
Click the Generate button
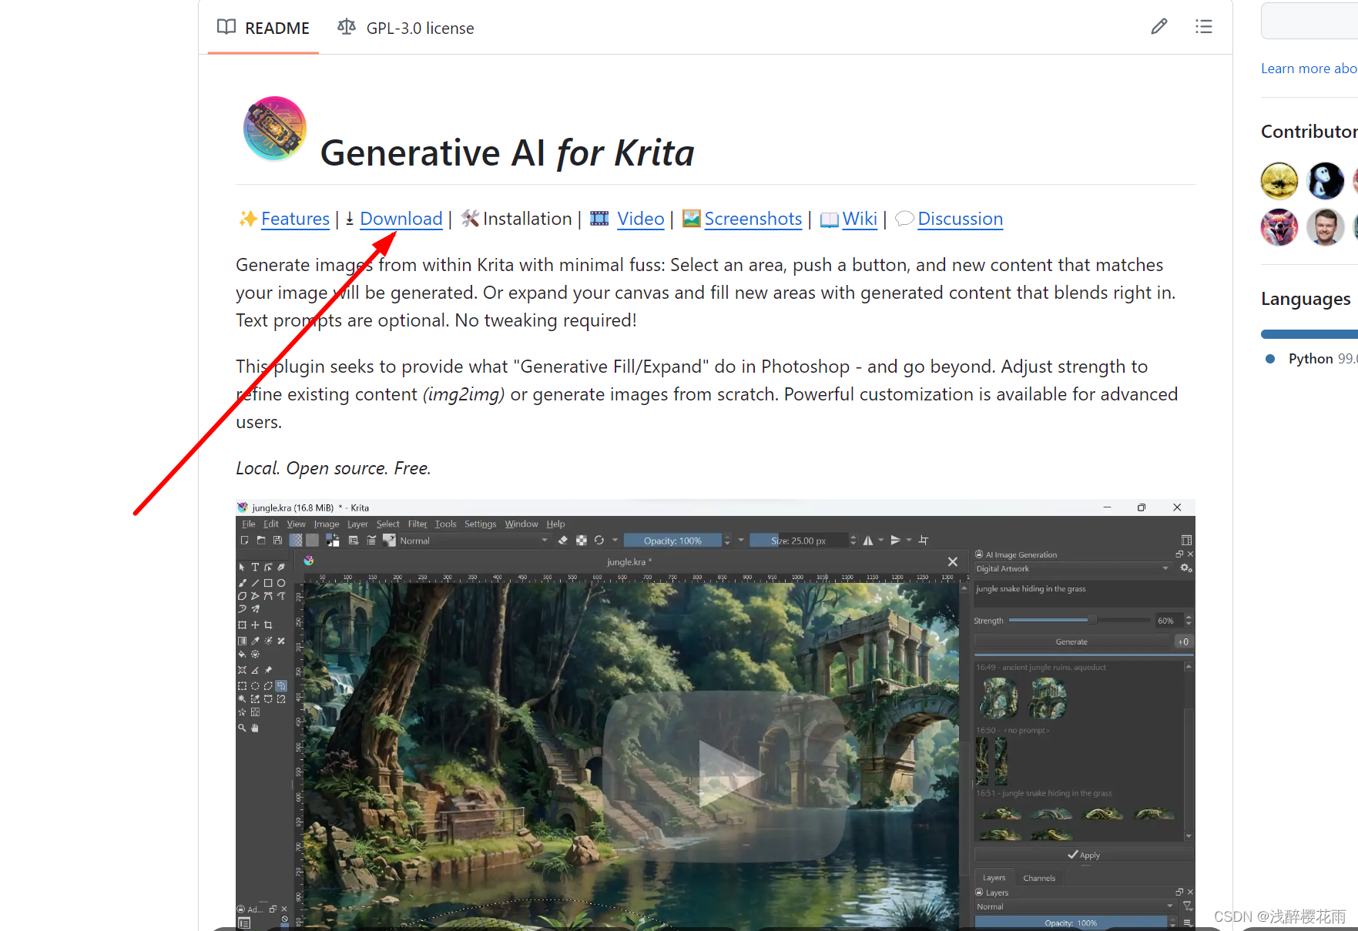coord(1071,641)
